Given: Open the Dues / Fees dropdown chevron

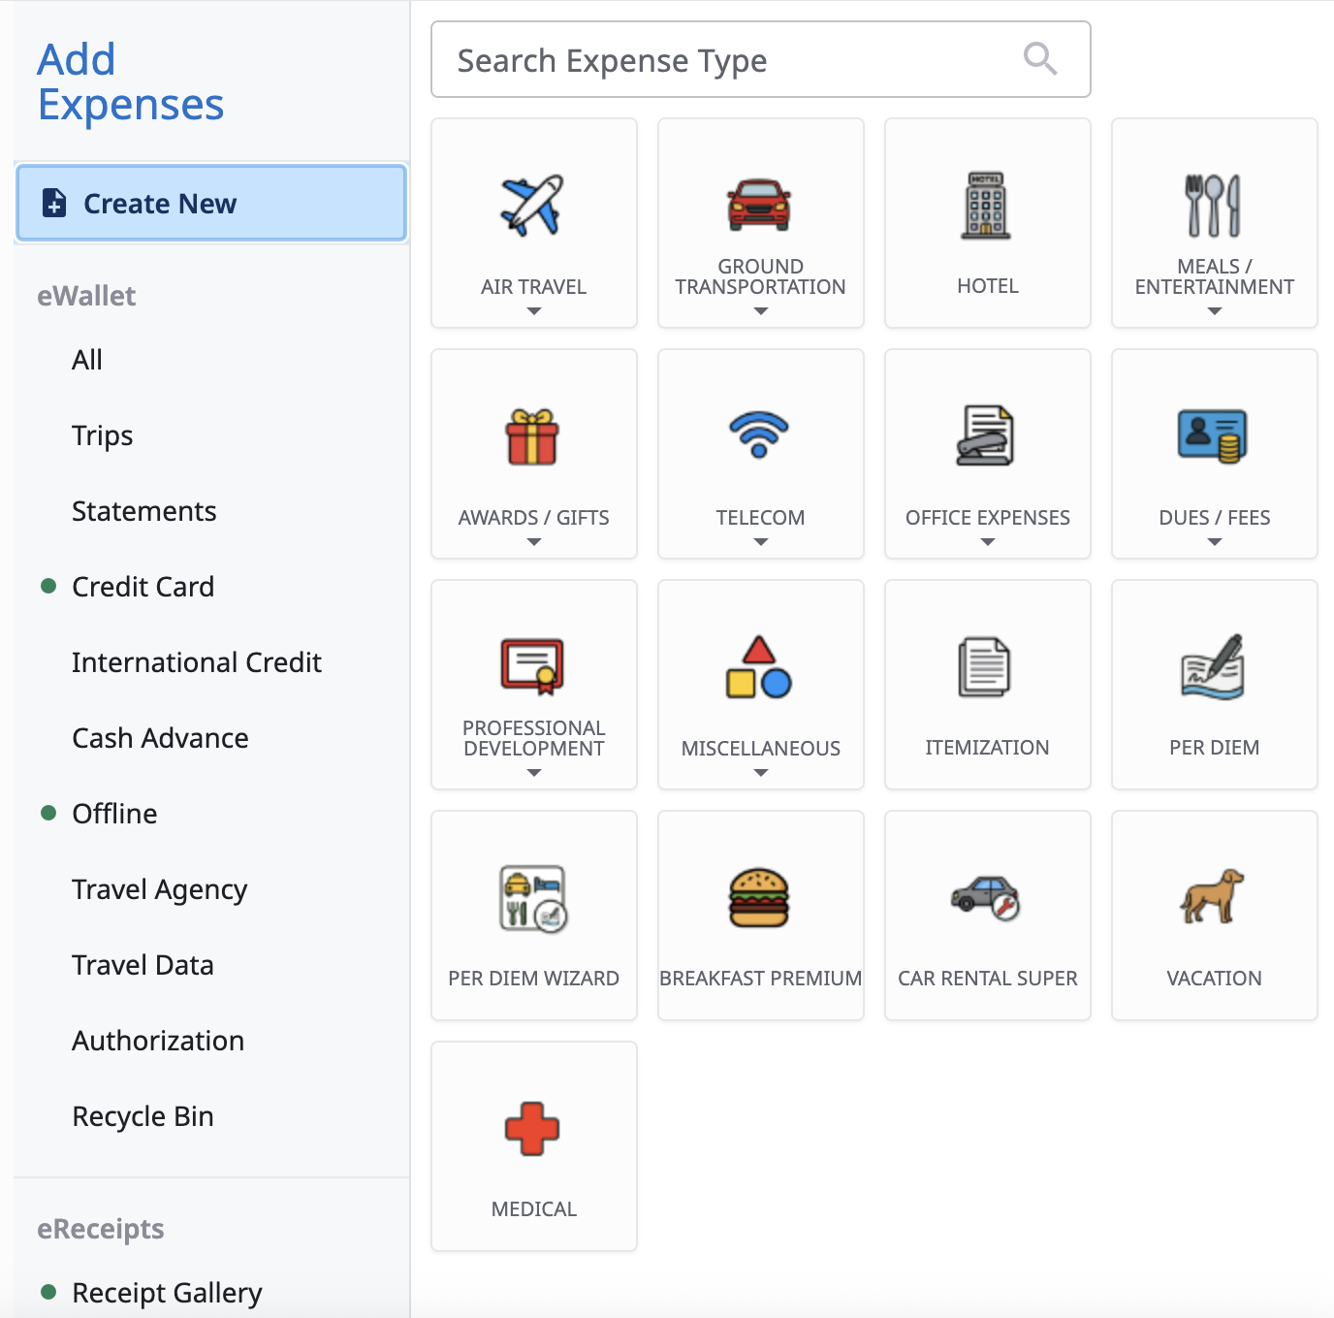Looking at the screenshot, I should click(1214, 543).
